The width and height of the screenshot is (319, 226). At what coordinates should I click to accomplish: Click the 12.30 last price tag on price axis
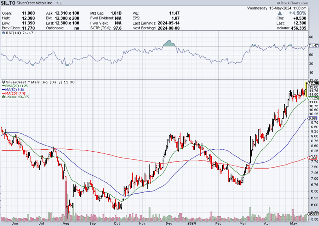(313, 83)
